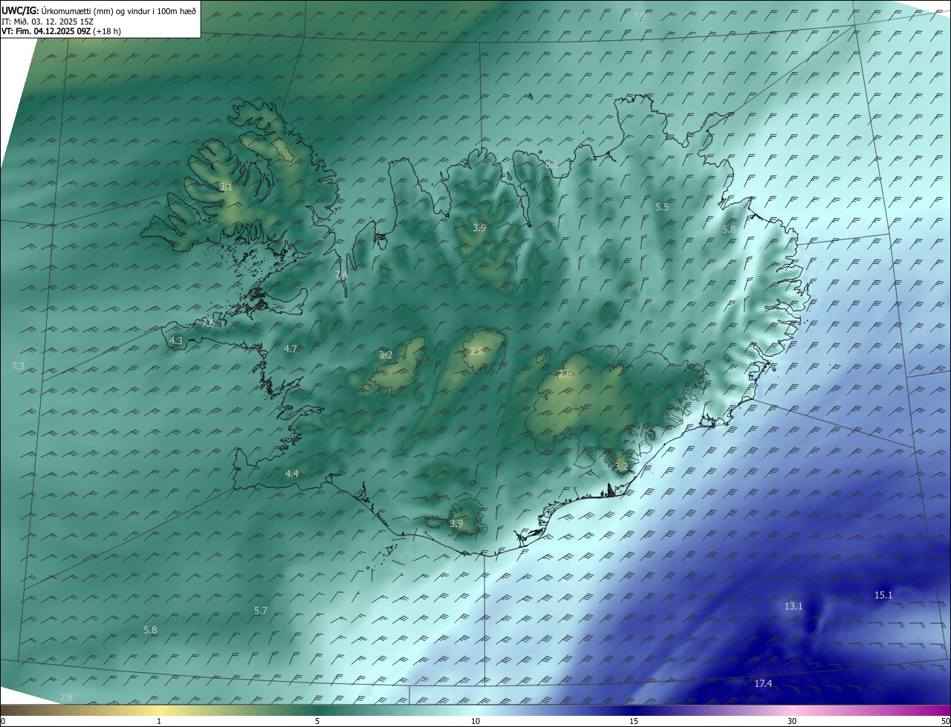
Task: Click the 50 tick on the color scale
Action: (945, 721)
